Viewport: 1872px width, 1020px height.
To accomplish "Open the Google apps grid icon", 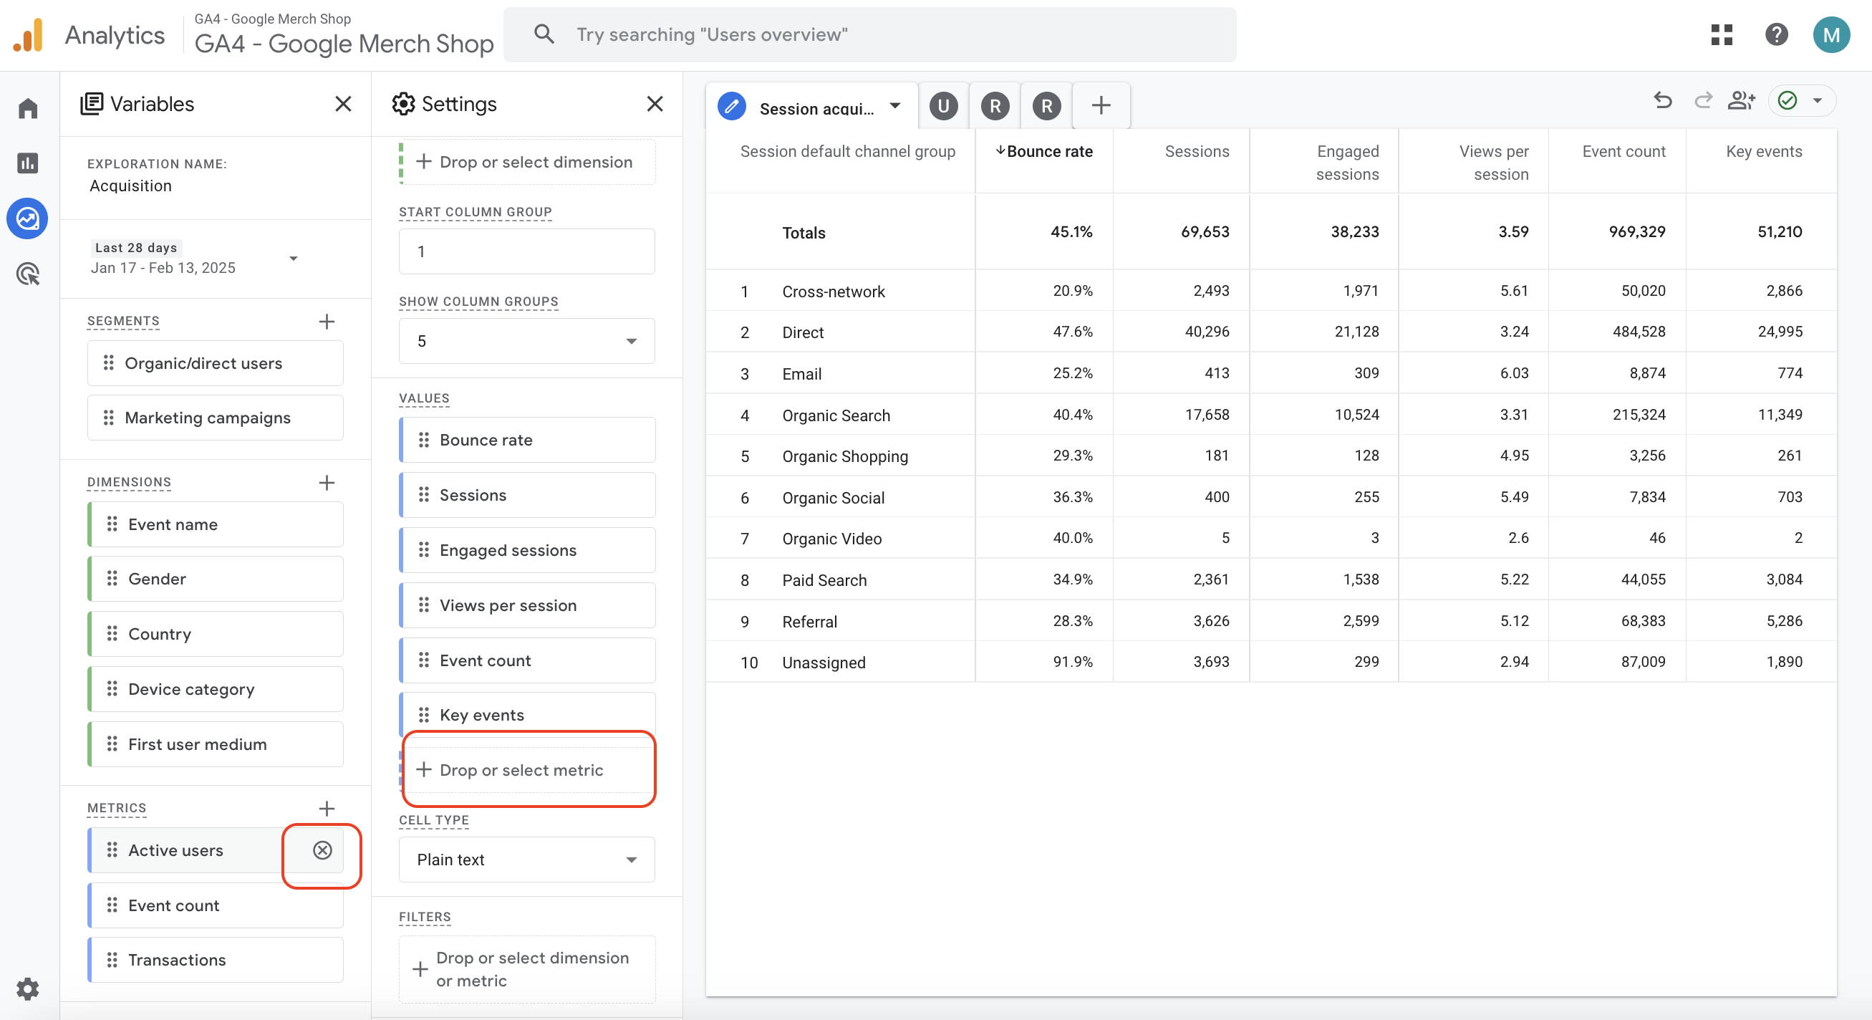I will [x=1722, y=34].
